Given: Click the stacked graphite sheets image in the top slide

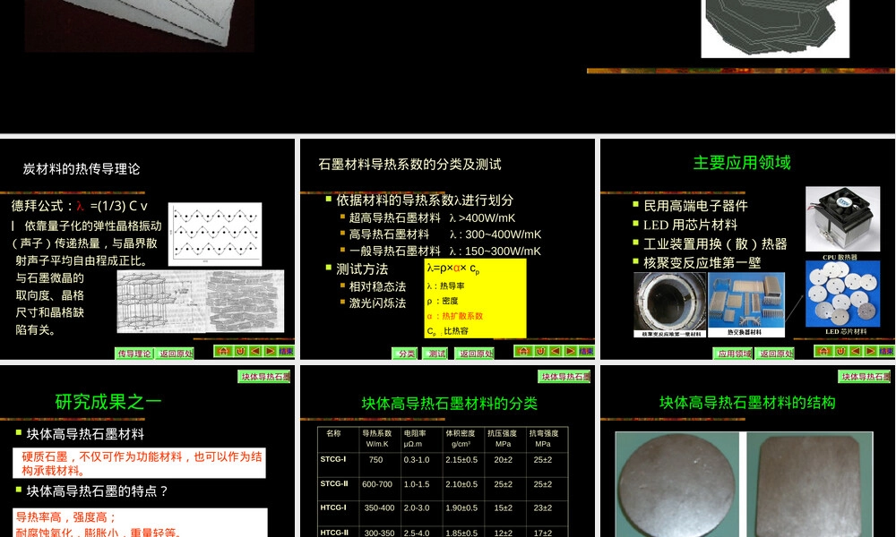Looking at the screenshot, I should pyautogui.click(x=775, y=28).
